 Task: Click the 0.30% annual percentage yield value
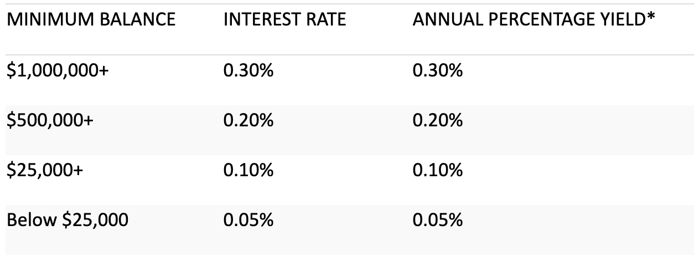437,71
